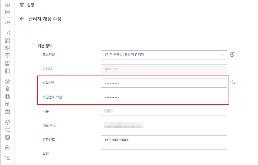This screenshot has height=165, width=258.
Task: Click the 전화번호 field showing 000-000-0000
Action: click(164, 140)
